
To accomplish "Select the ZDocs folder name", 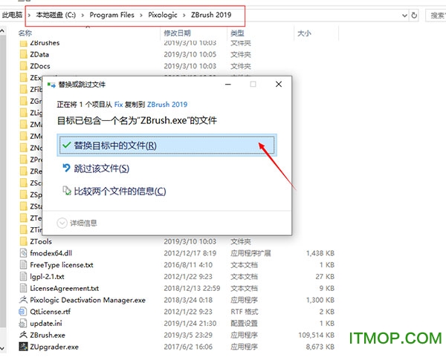I will 40,66.
